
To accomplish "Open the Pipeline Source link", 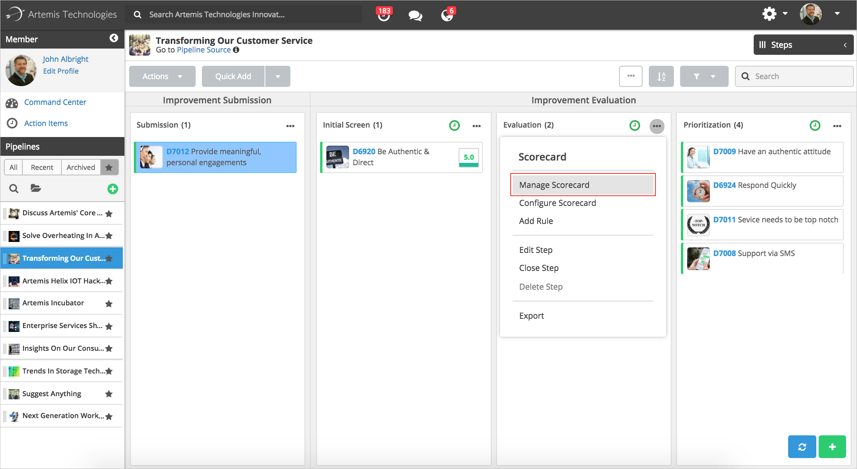I will coord(203,50).
